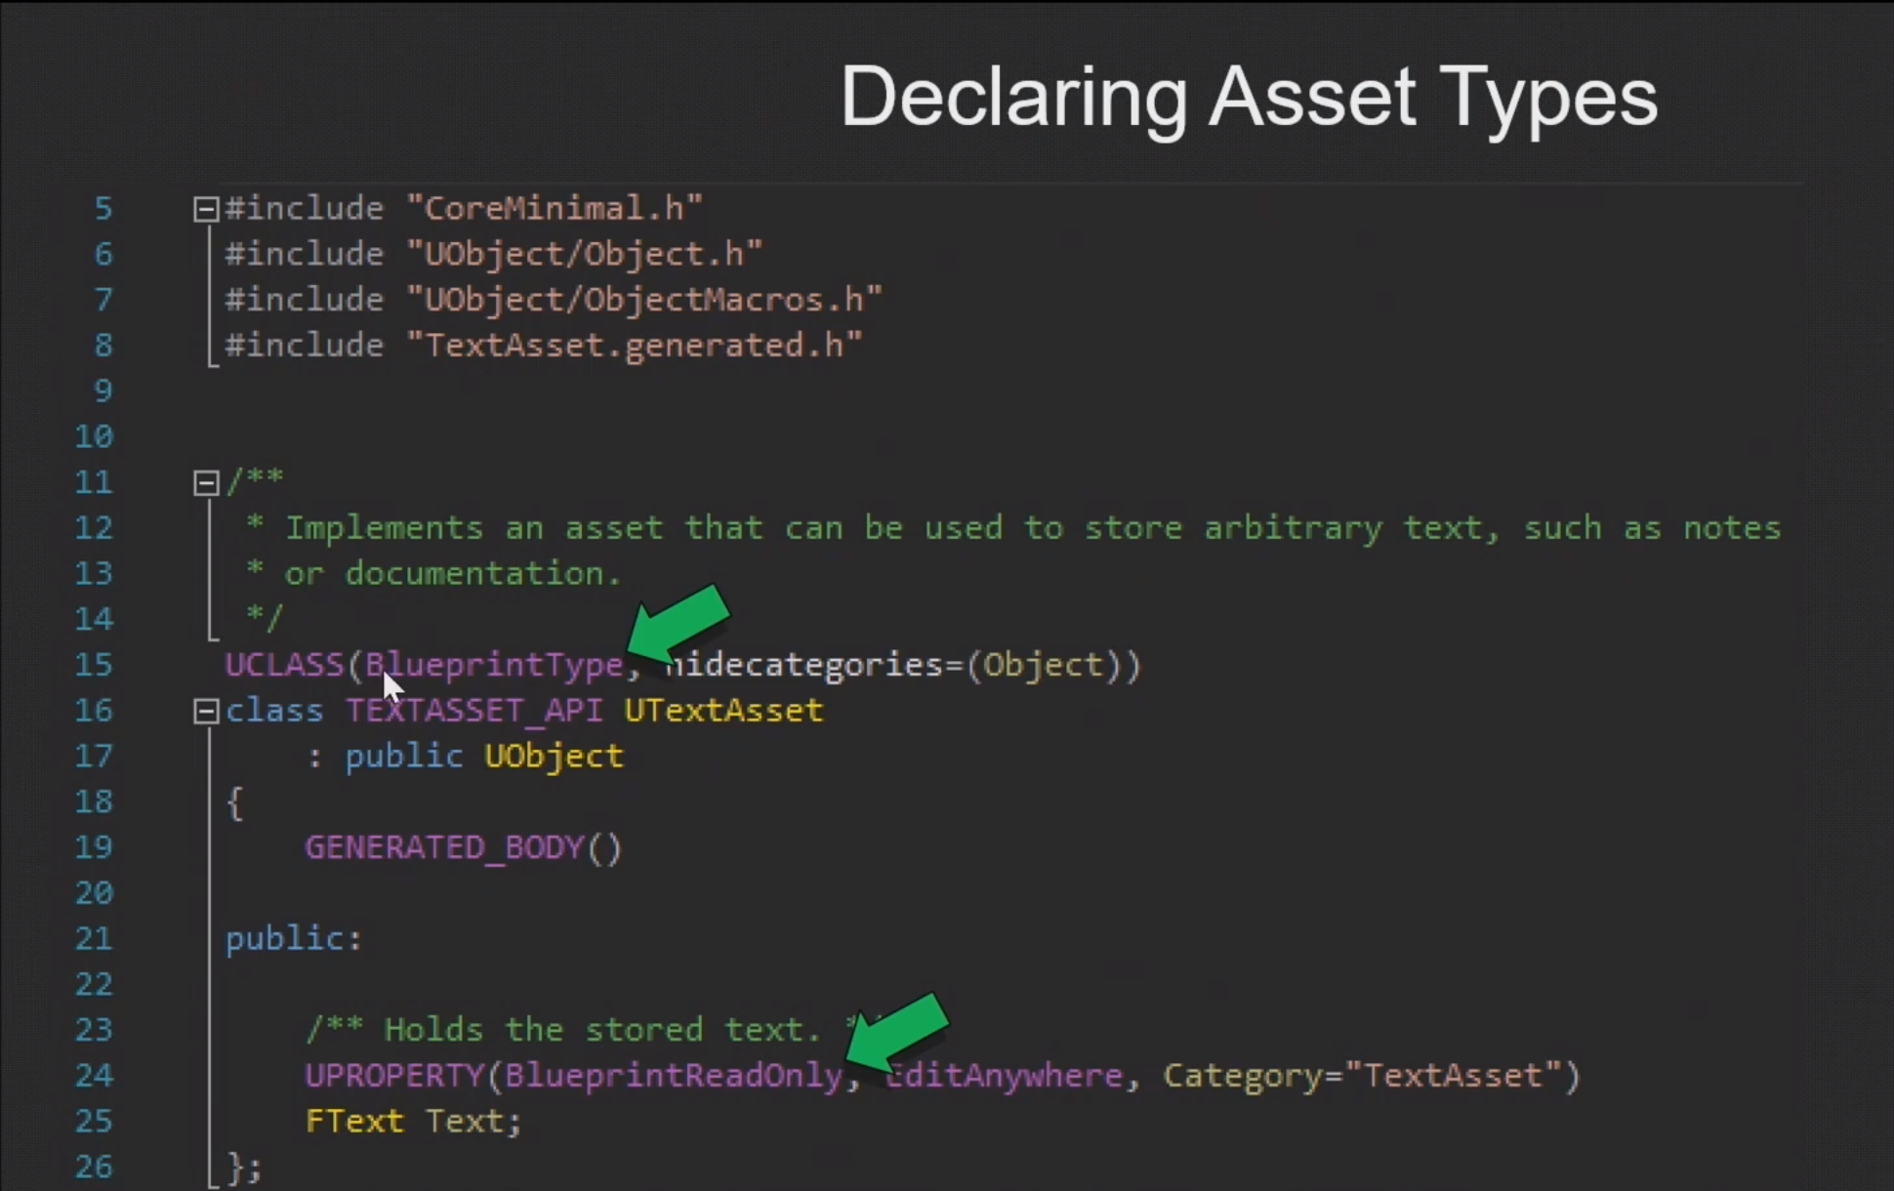Click the "TextAsset.generated.h" include string

635,346
